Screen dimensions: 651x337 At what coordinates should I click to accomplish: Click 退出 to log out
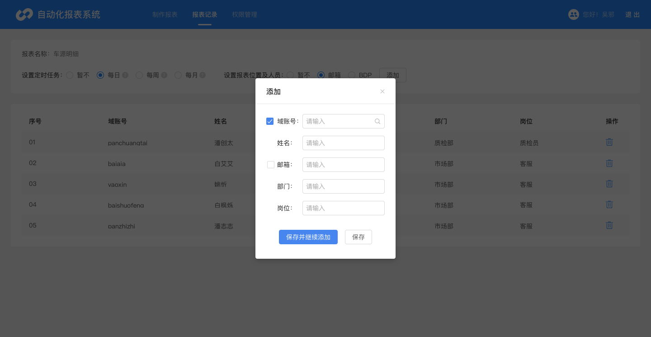coord(632,14)
